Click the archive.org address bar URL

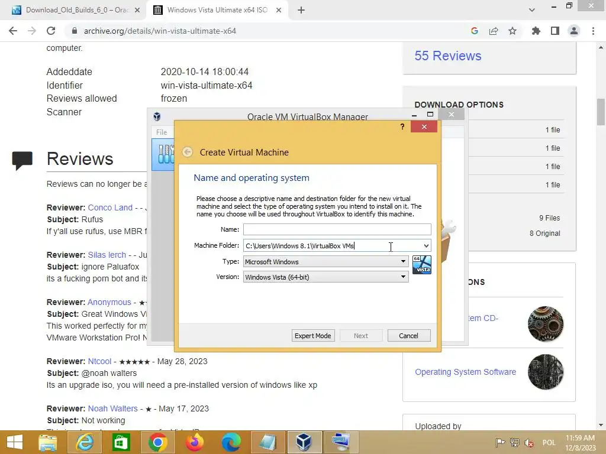coord(160,31)
